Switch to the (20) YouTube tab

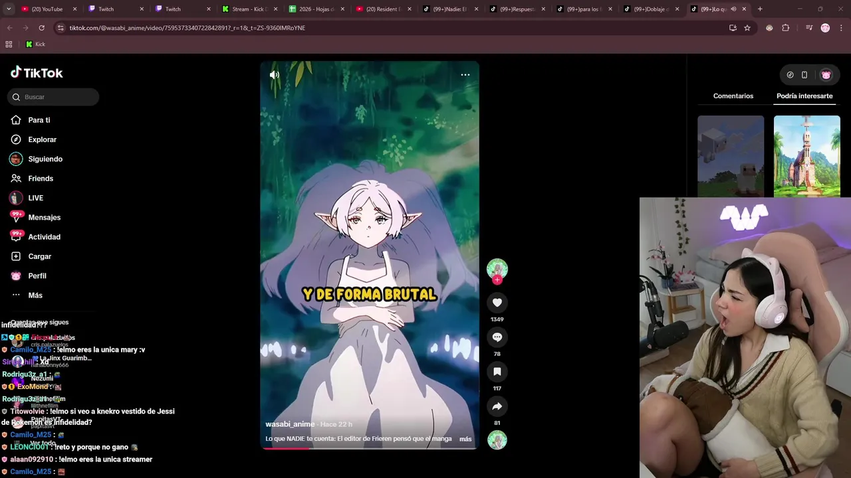pos(48,9)
